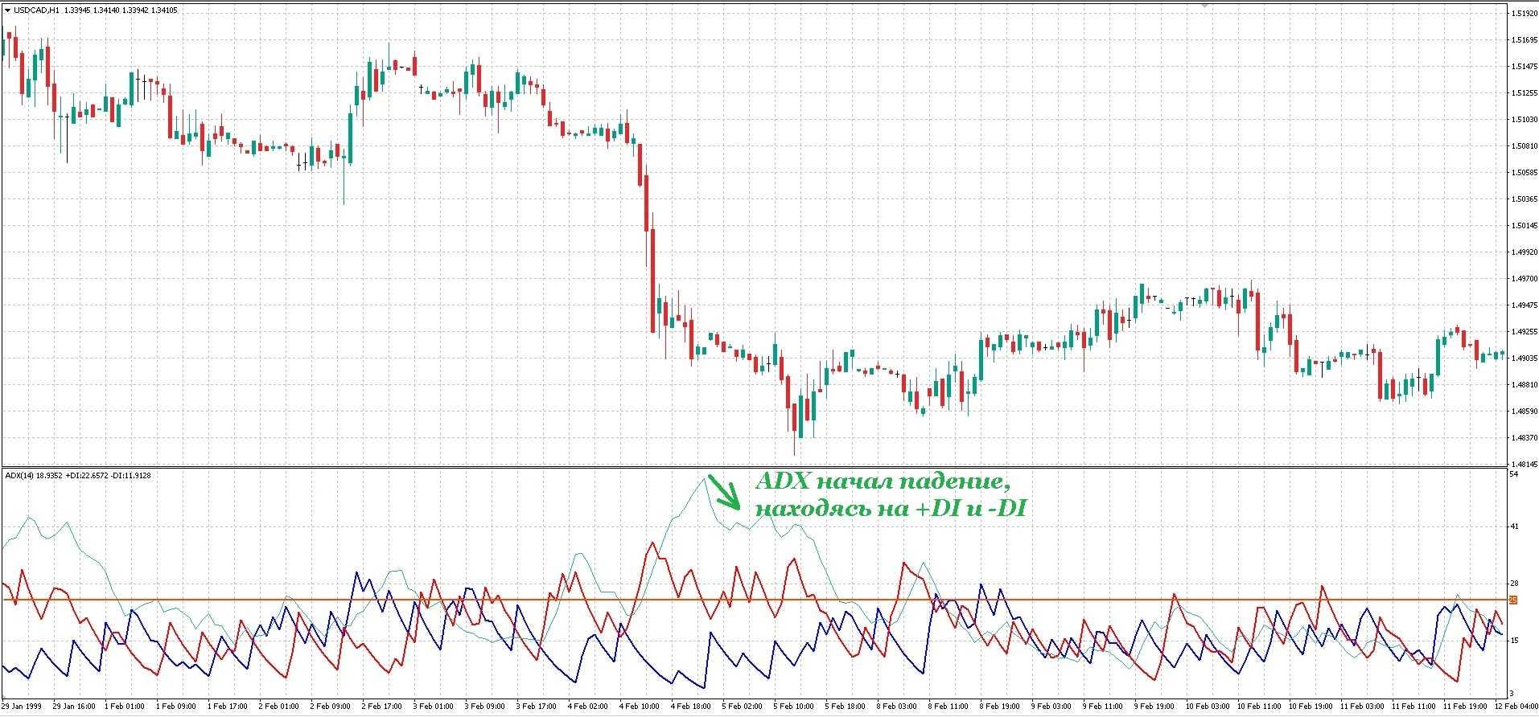1539x717 pixels.
Task: Select the green ADX annotation text
Action: tap(889, 495)
